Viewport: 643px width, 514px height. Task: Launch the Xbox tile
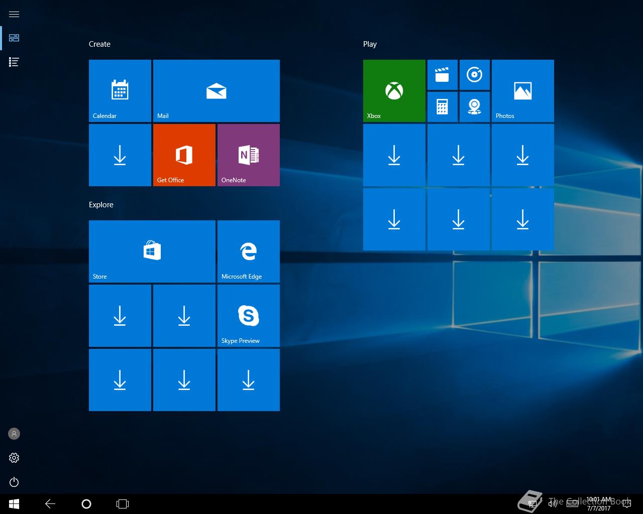[x=394, y=91]
